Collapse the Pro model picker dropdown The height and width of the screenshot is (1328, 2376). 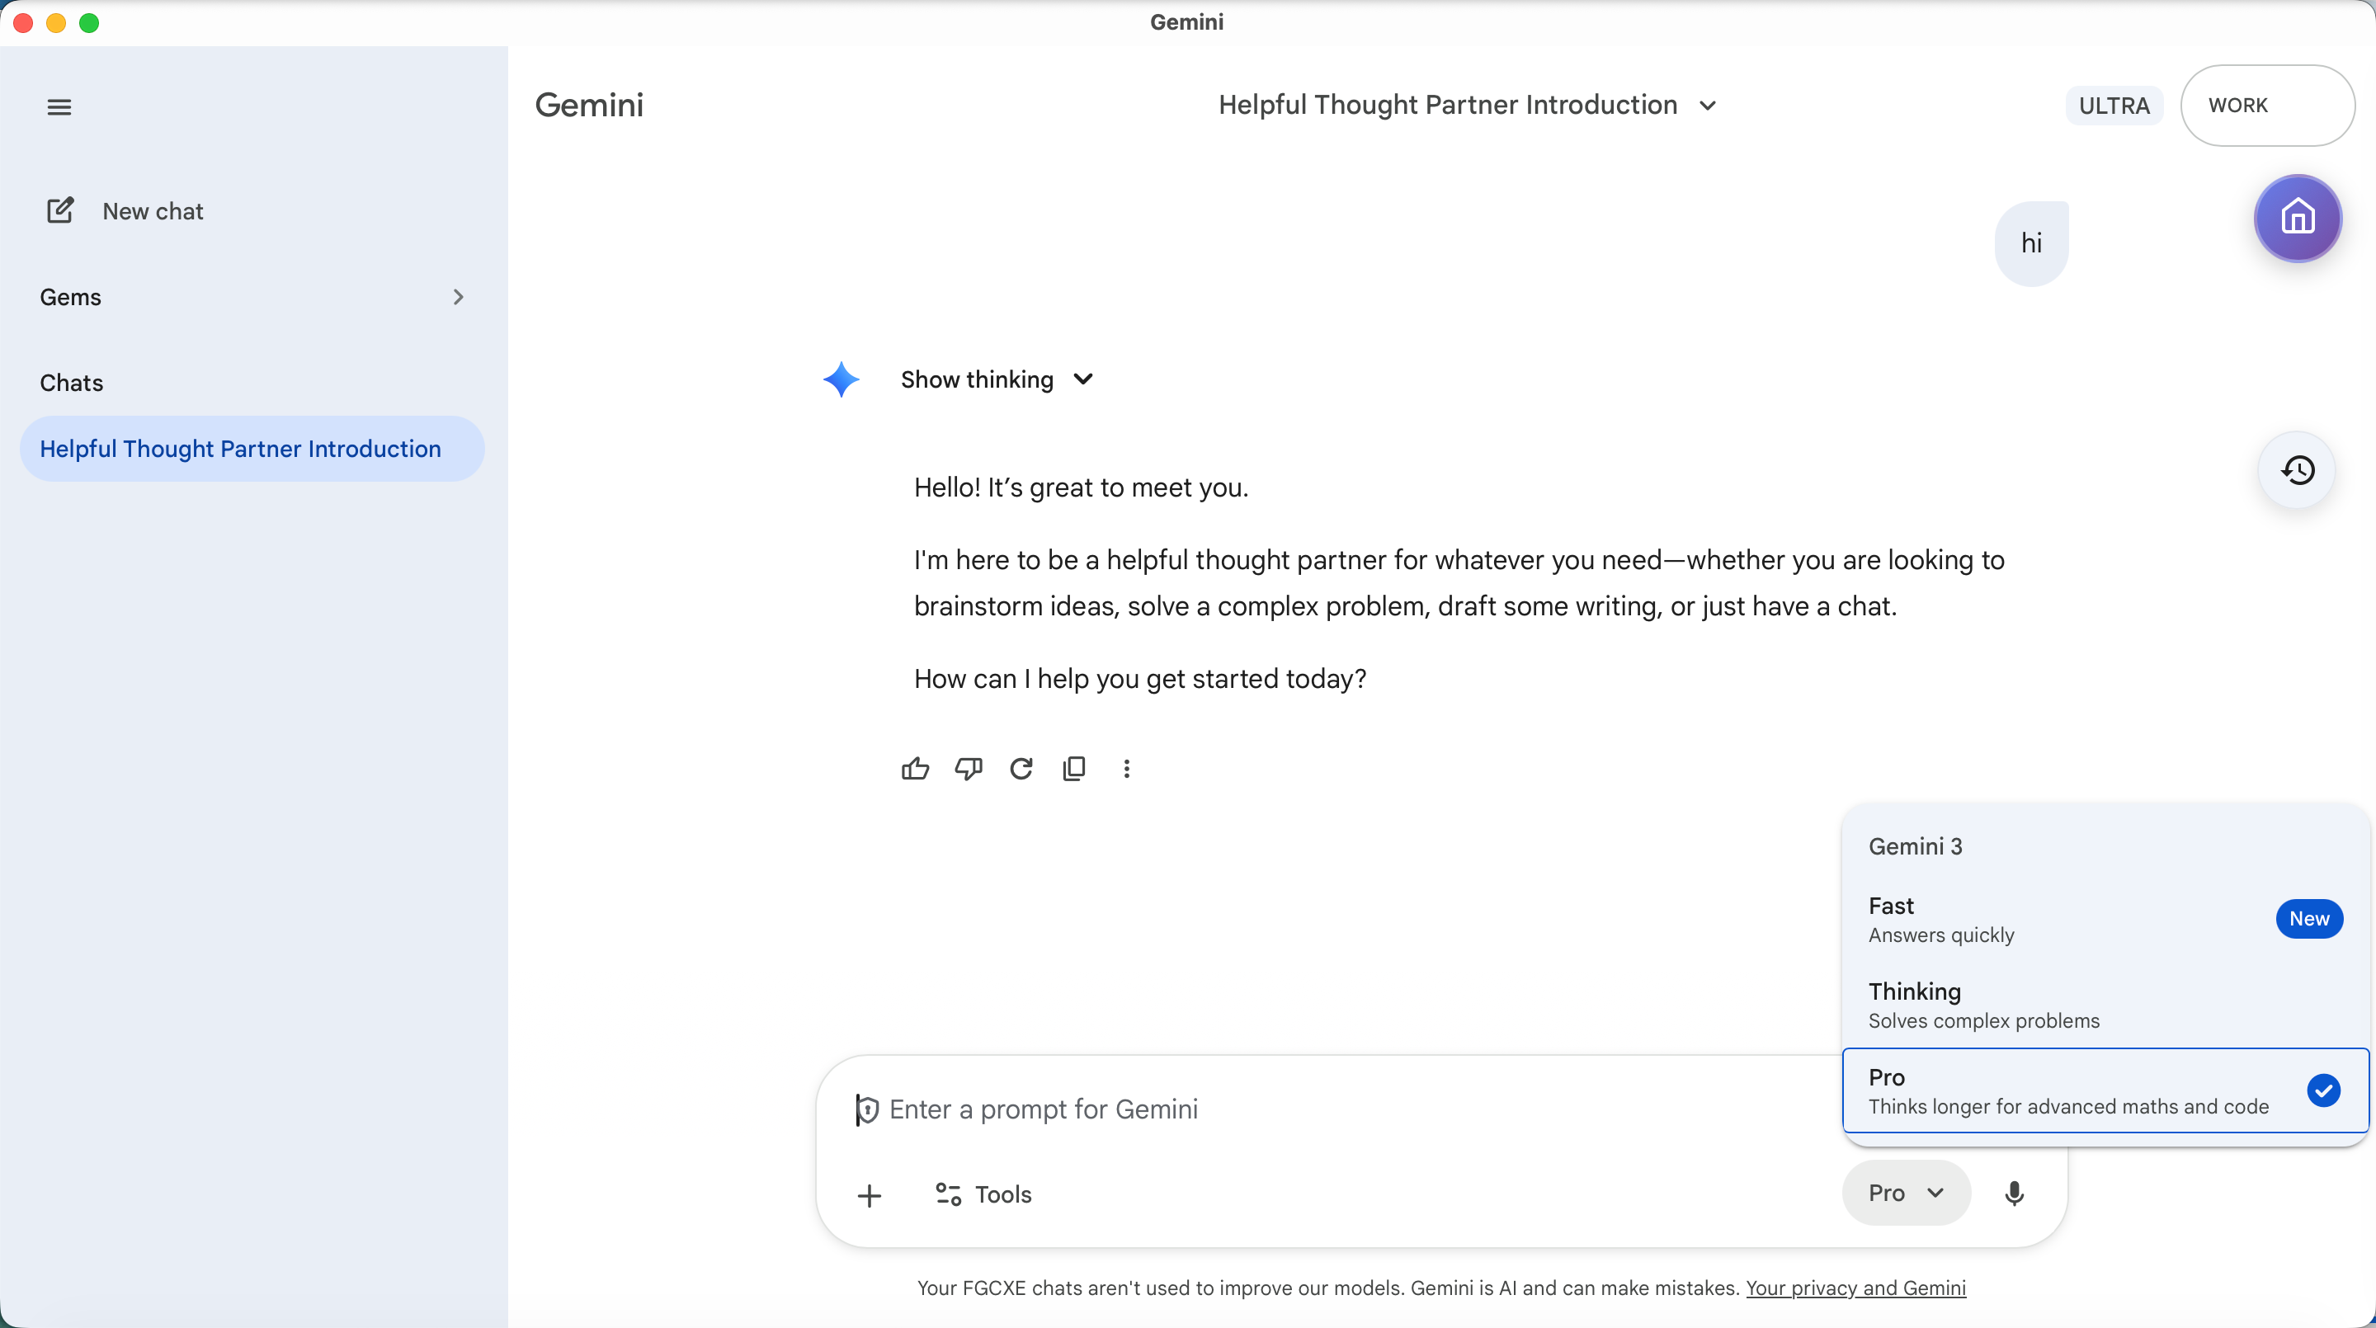point(1906,1194)
